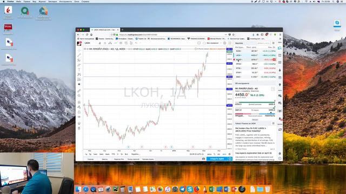Image resolution: width=346 pixels, height=194 pixels.
Task: Open chart settings gear in top toolbar
Action: coord(225,43)
